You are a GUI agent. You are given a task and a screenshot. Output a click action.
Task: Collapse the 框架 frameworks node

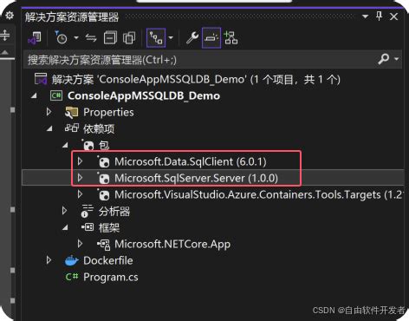point(66,227)
